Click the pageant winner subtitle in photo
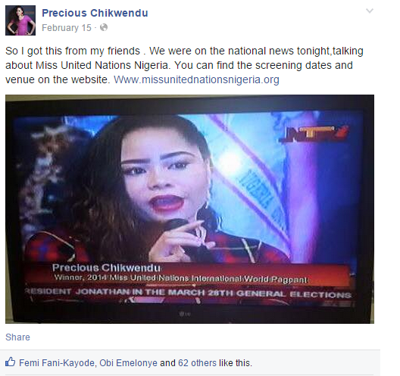The image size is (400, 376). click(180, 278)
